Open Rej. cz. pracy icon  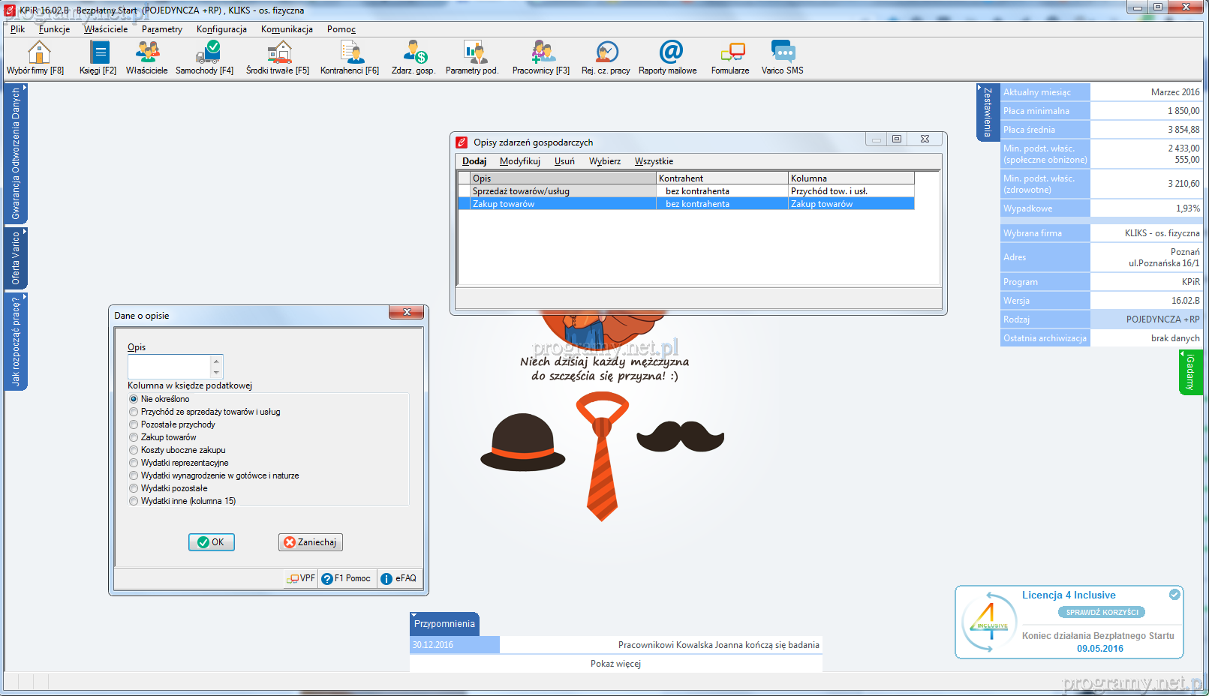pos(606,53)
